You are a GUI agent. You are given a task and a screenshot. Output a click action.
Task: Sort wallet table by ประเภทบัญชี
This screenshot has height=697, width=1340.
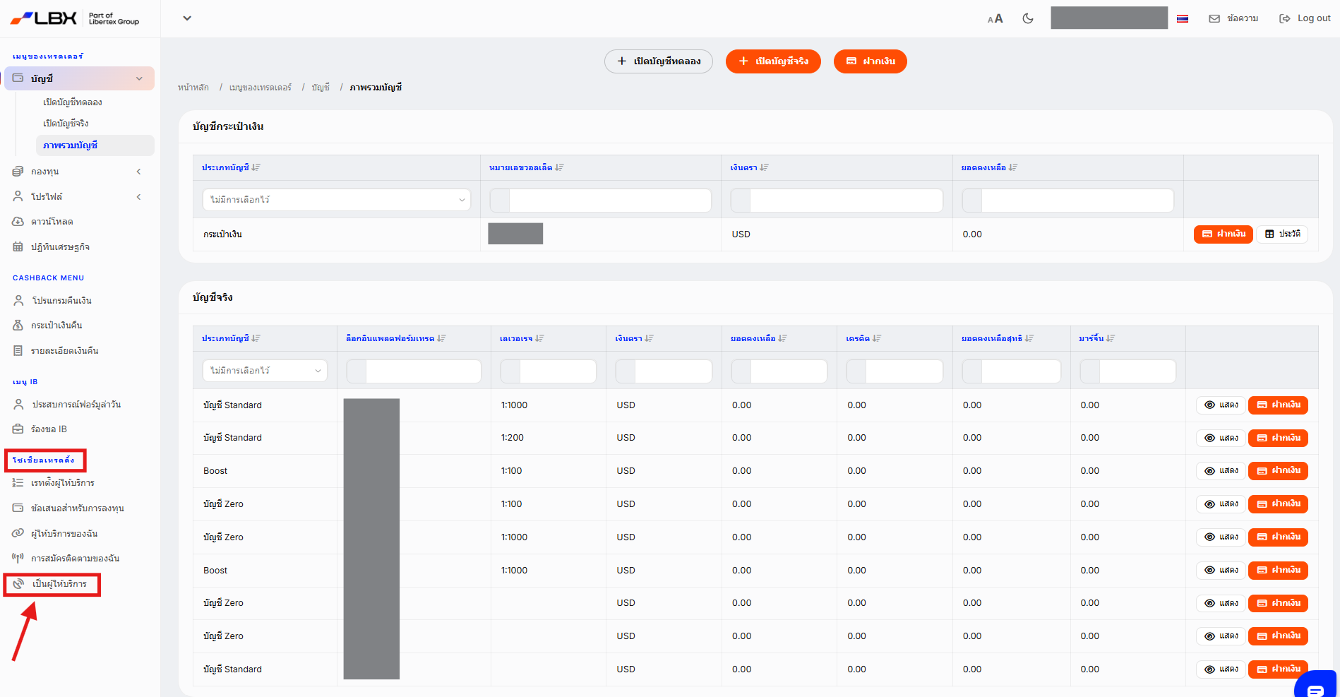click(231, 167)
